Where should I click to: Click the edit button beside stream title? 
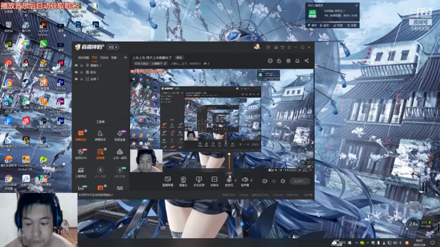pos(179,58)
